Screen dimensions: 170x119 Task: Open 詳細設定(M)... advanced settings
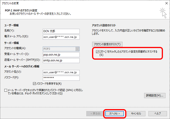coord(155,96)
